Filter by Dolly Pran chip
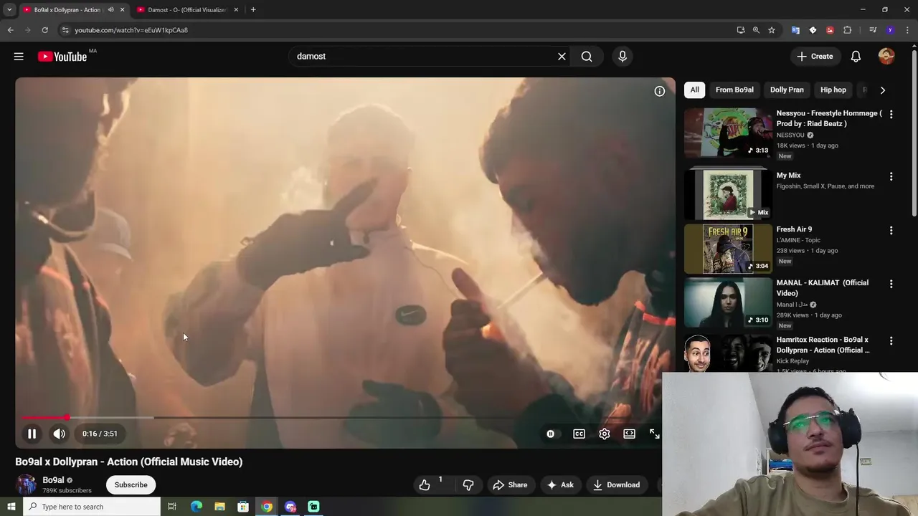Screen dimensions: 918x516 click(787, 90)
